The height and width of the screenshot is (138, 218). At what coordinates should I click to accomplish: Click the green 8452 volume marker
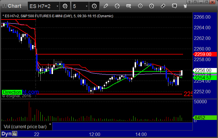pos(205,118)
